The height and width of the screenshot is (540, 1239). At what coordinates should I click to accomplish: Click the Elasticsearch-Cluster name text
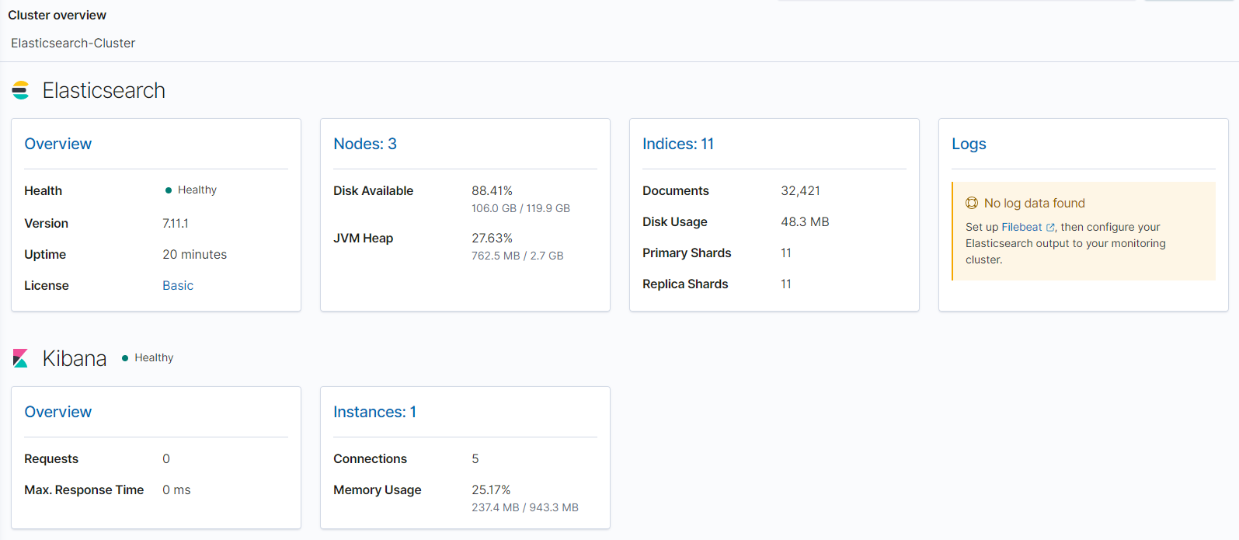pos(73,43)
